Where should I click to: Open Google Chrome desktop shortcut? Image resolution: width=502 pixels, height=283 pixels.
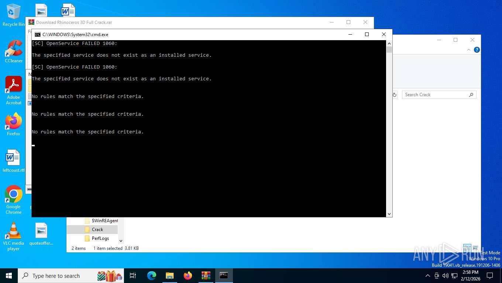[x=14, y=200]
